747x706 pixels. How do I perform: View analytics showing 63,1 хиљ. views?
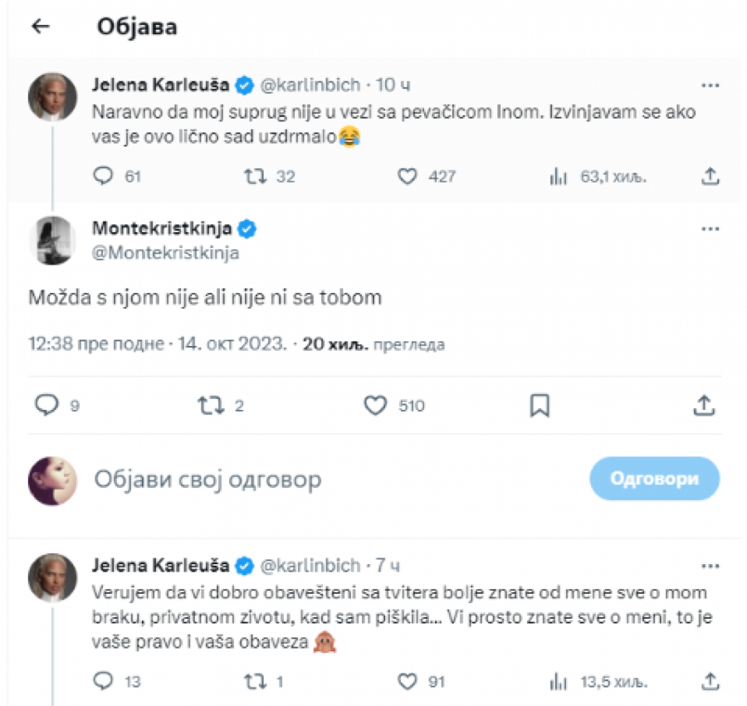click(559, 176)
